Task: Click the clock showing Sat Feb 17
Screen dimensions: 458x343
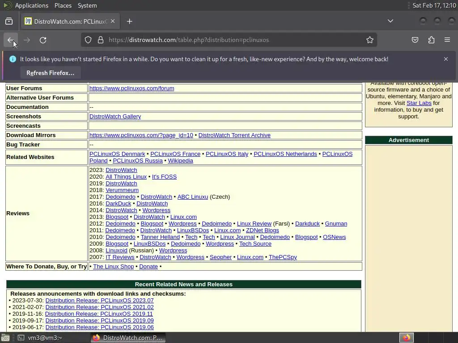Action: point(434,5)
